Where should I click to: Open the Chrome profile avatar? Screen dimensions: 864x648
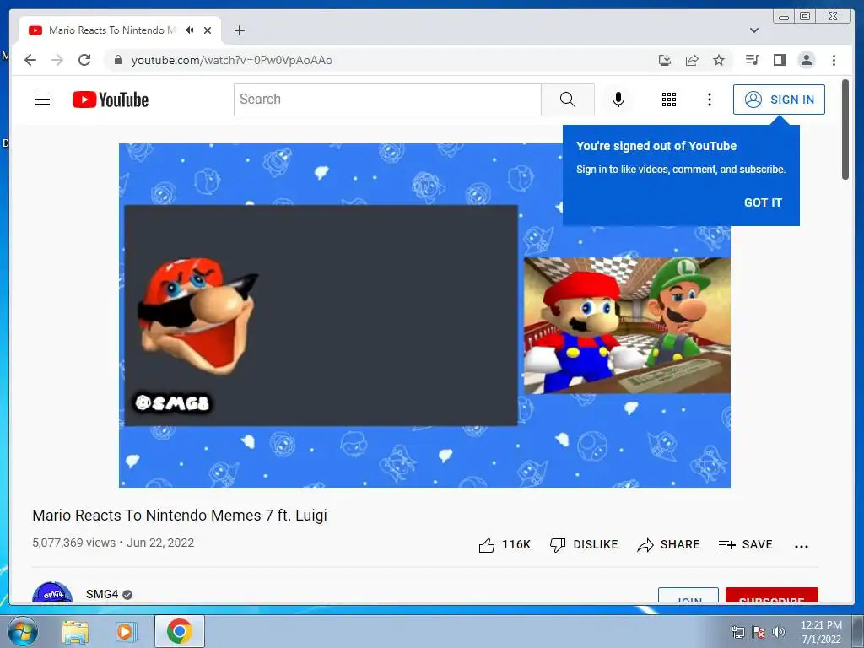(806, 60)
